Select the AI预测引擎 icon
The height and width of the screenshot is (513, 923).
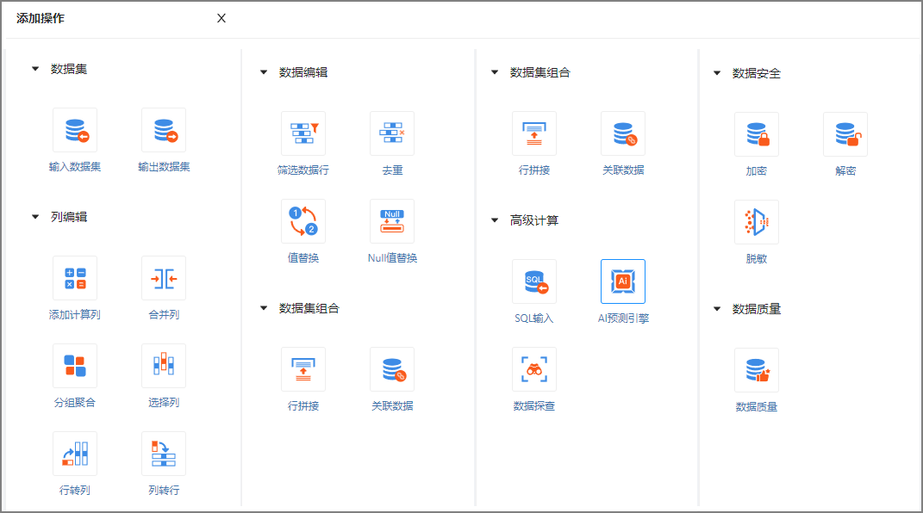[x=623, y=281]
